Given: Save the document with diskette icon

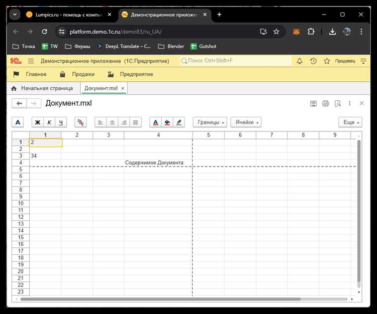Looking at the screenshot, I should 313,103.
